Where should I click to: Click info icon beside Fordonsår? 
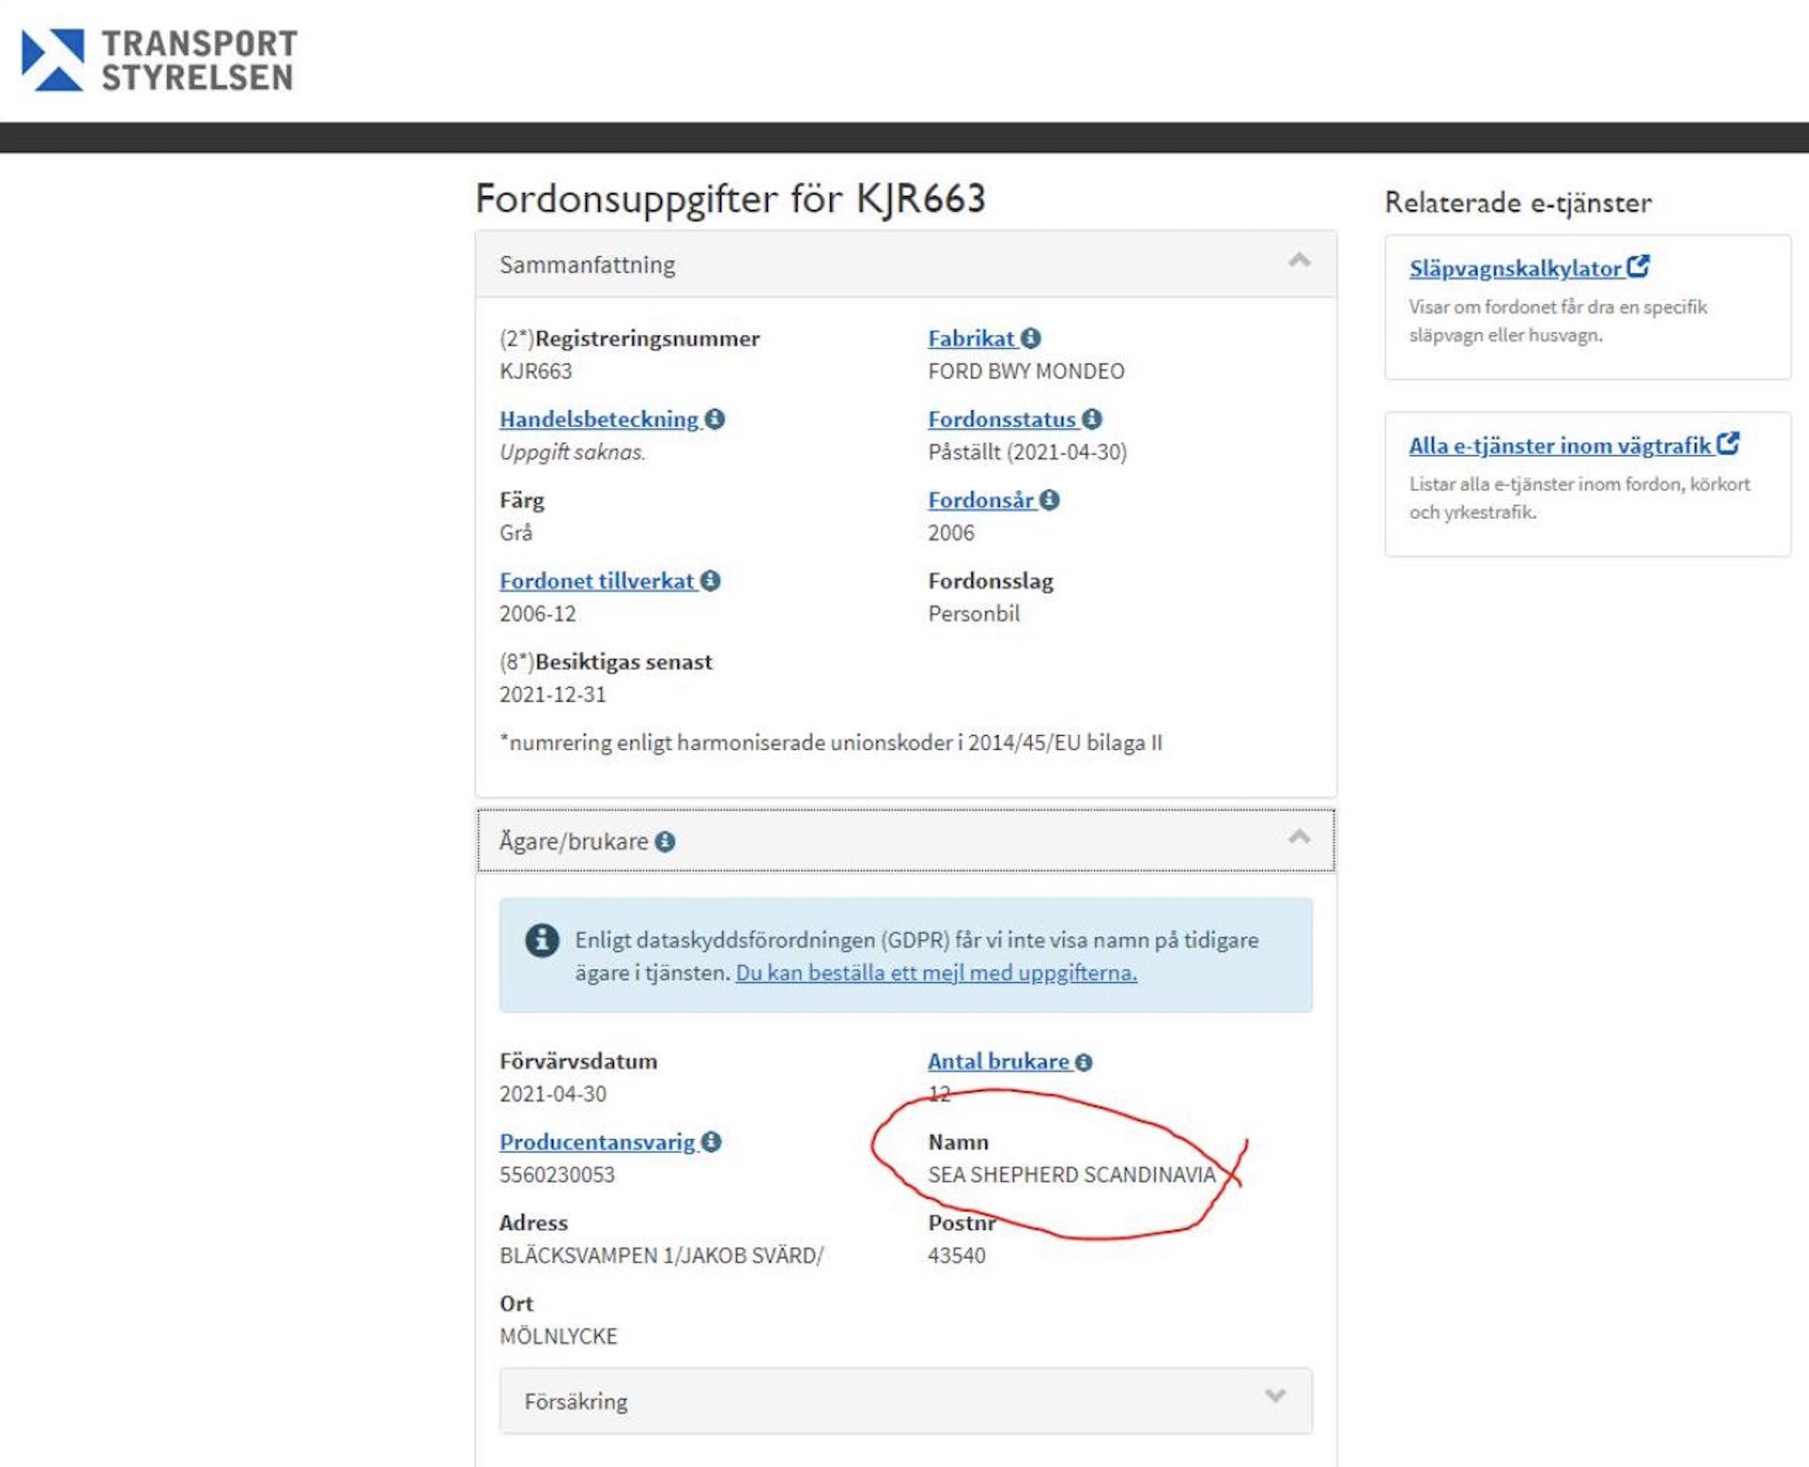1049,500
